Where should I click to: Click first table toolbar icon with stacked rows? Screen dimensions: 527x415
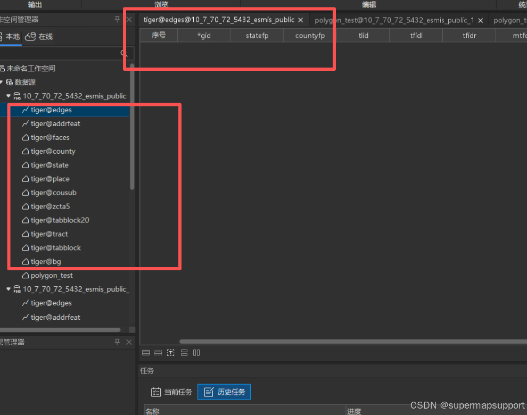click(146, 353)
